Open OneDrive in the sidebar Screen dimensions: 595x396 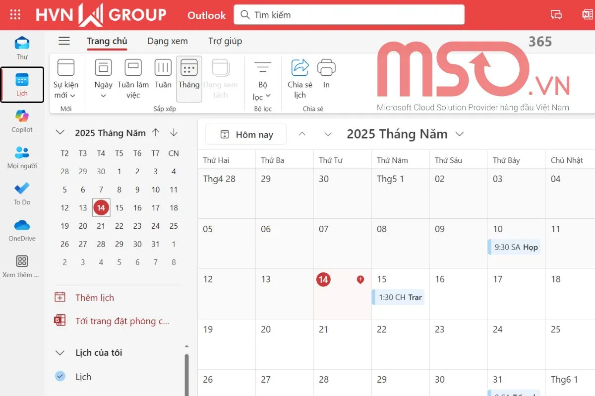click(22, 229)
